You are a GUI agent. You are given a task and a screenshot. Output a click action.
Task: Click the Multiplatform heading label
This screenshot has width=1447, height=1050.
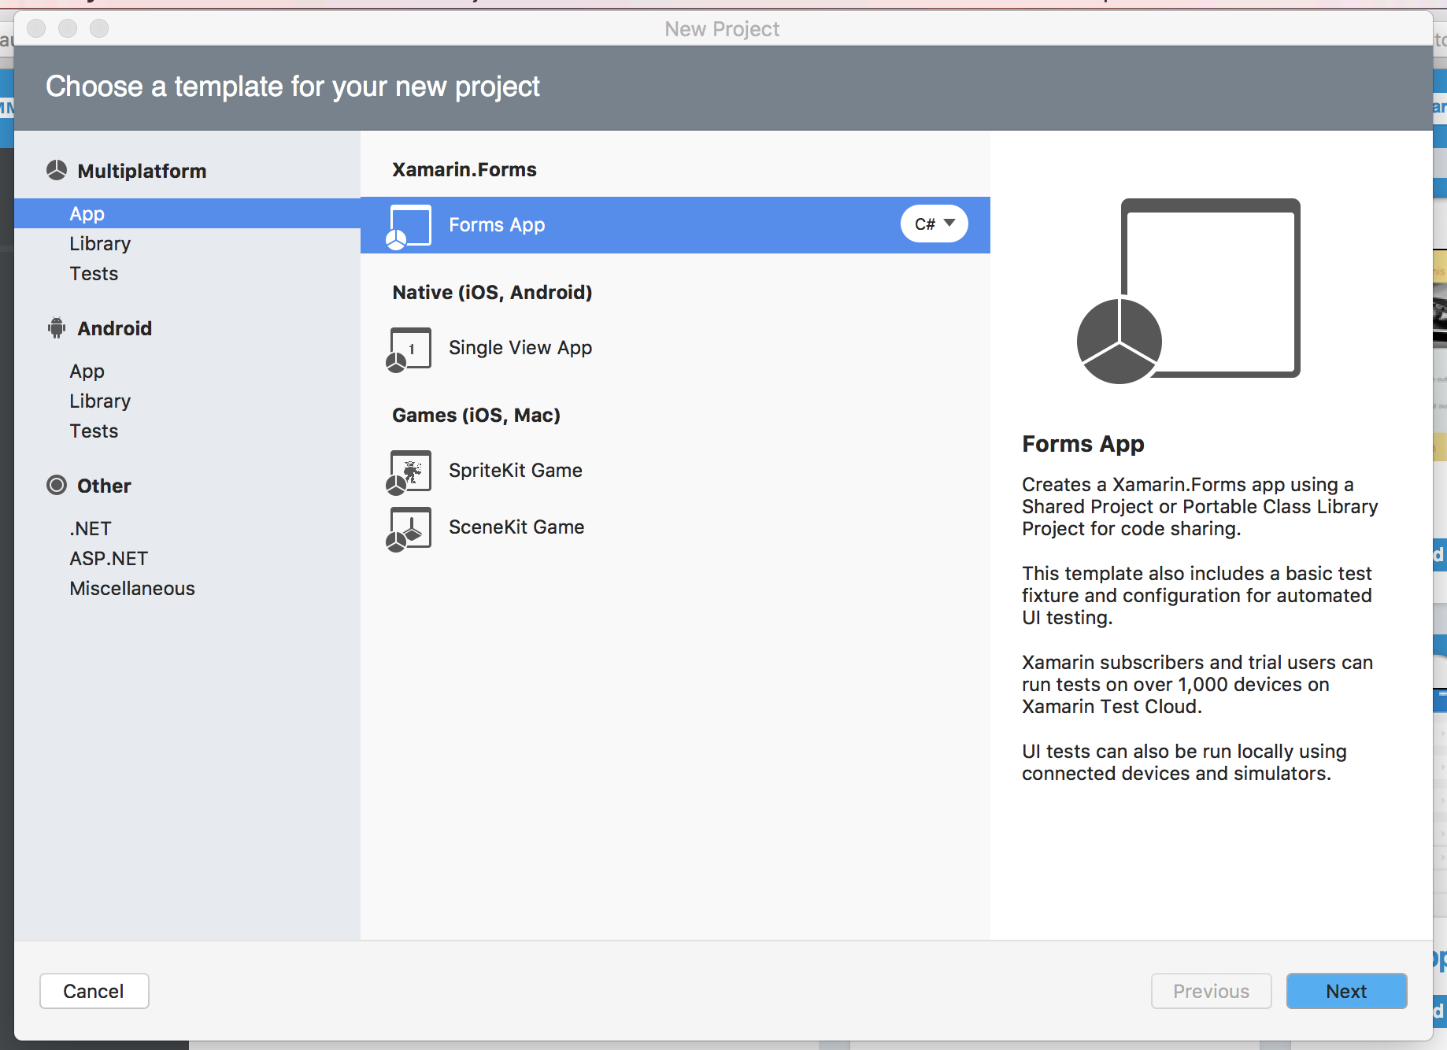pyautogui.click(x=142, y=171)
